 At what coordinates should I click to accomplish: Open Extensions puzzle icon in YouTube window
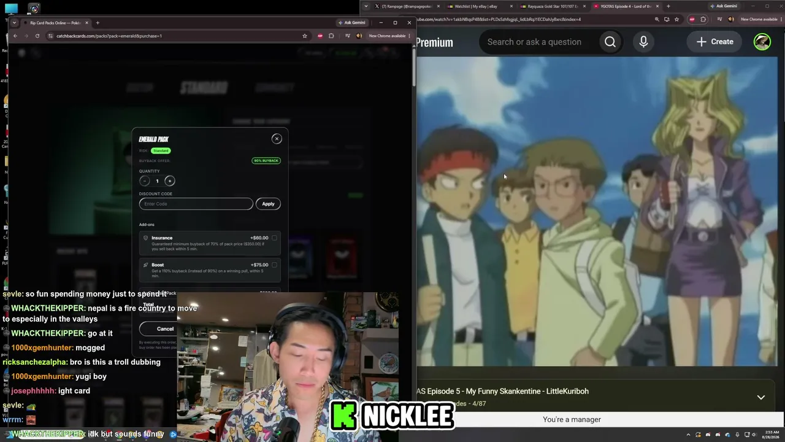pos(703,19)
